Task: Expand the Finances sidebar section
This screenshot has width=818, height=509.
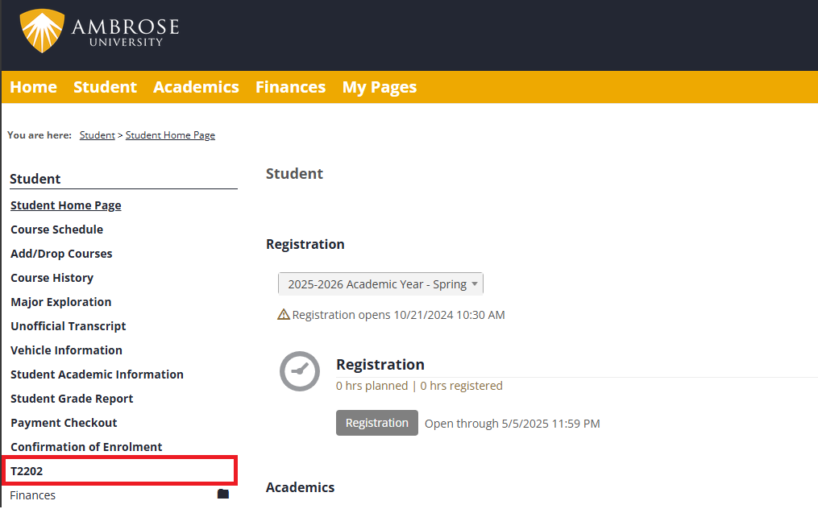Action: click(x=33, y=495)
